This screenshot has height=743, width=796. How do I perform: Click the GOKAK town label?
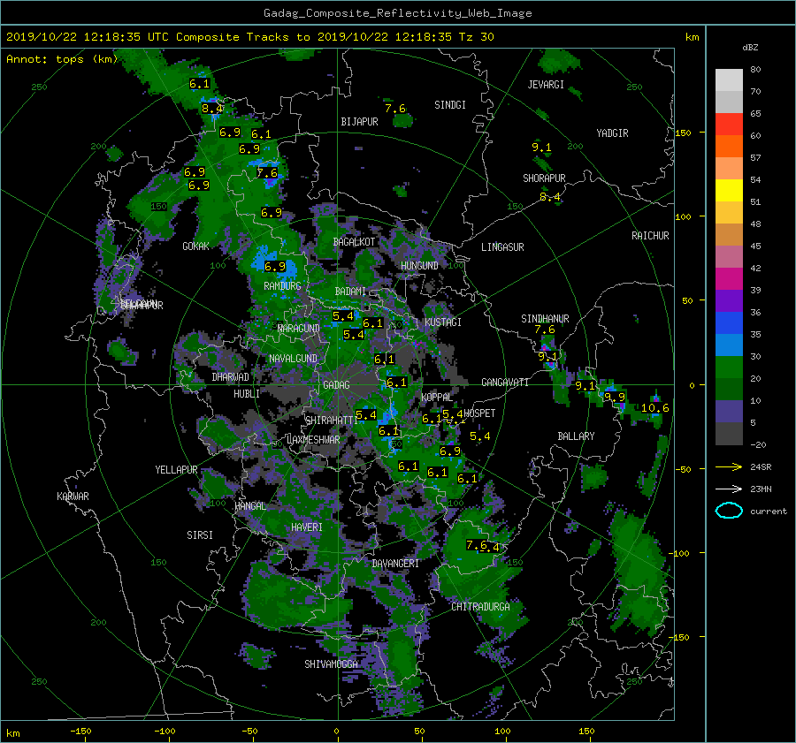coord(195,246)
